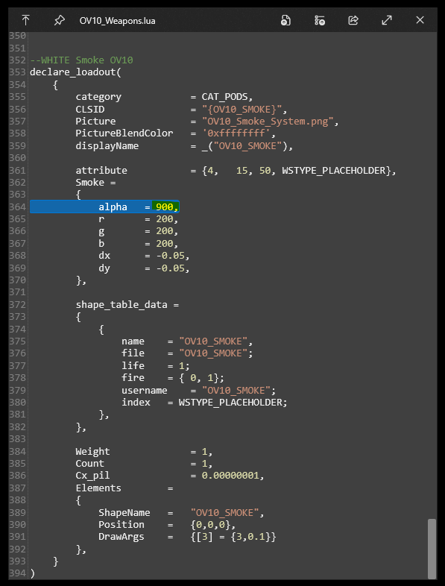
Task: Click the fire = { 0, 1} line
Action: pyautogui.click(x=173, y=378)
